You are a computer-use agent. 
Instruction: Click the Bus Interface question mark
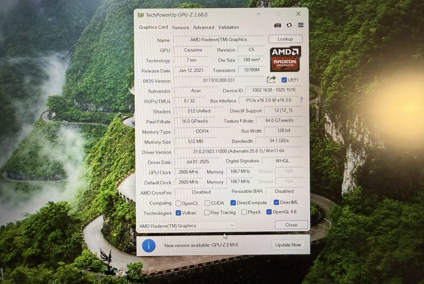(x=301, y=100)
